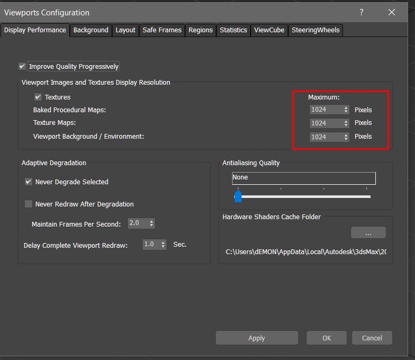Click the shaders cache folder path text

point(306,252)
